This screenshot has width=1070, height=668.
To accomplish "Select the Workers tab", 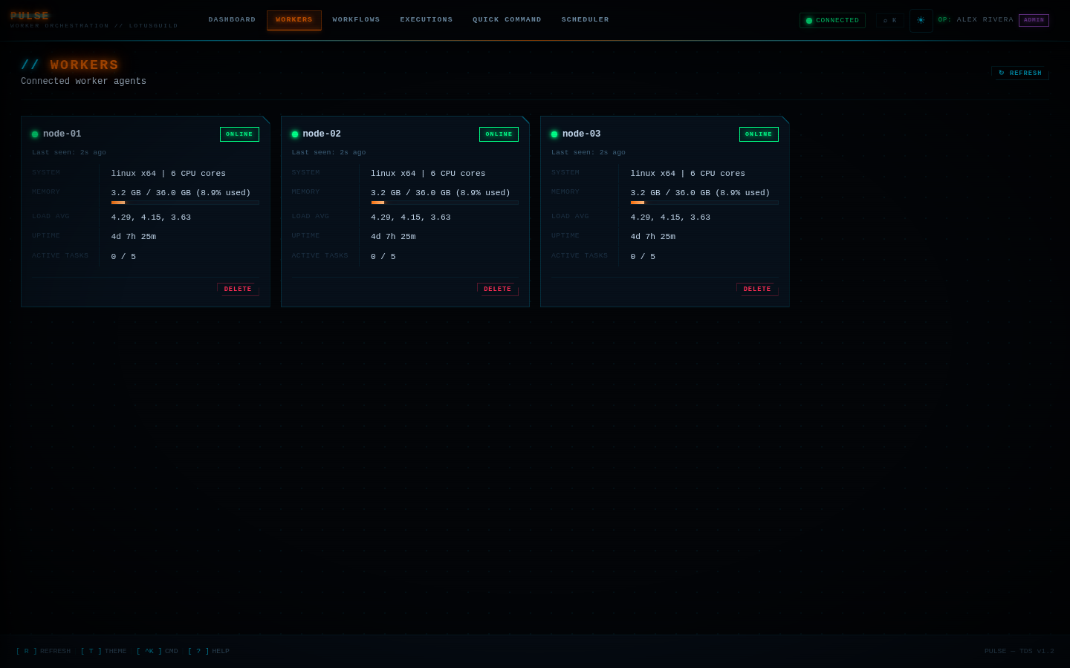I will 294,20.
